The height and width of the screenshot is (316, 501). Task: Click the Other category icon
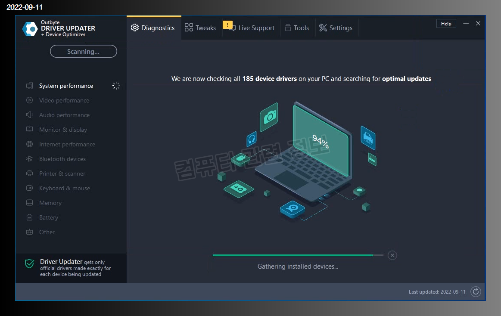click(29, 232)
